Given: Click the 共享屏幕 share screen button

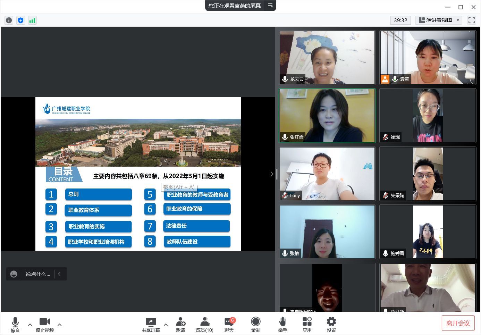Looking at the screenshot, I should point(151,325).
